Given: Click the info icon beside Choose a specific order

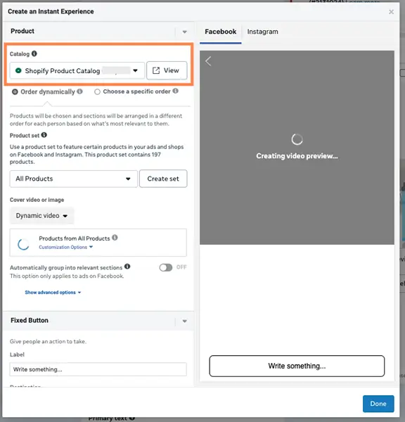Looking at the screenshot, I should [x=176, y=91].
